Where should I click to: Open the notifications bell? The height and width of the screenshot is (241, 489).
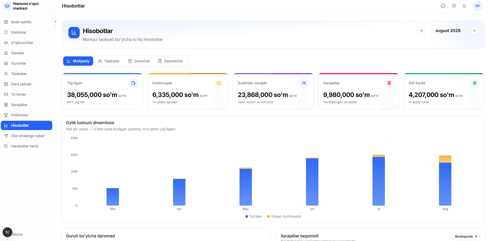(443, 6)
